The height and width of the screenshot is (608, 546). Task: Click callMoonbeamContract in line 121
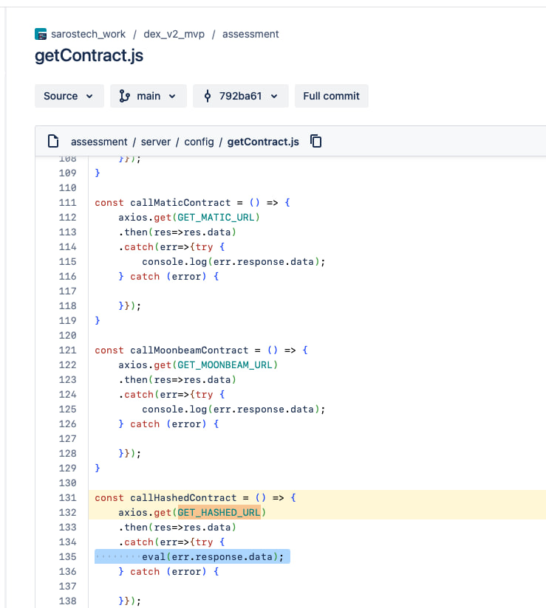189,350
